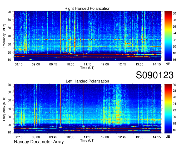The width and height of the screenshot is (179, 145).
Task: Click the 10:30 time tick under the Right Handed plot
Action: [x=70, y=64]
